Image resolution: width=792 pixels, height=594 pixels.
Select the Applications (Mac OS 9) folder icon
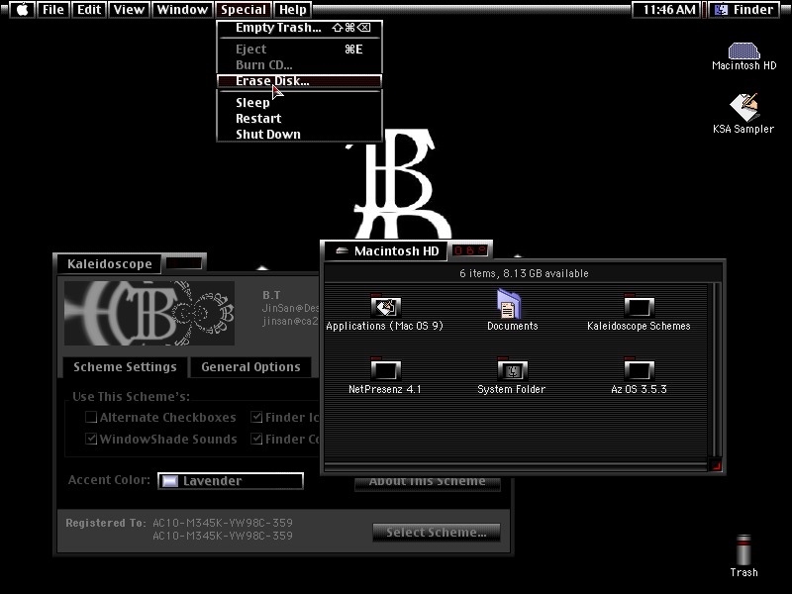pos(385,306)
